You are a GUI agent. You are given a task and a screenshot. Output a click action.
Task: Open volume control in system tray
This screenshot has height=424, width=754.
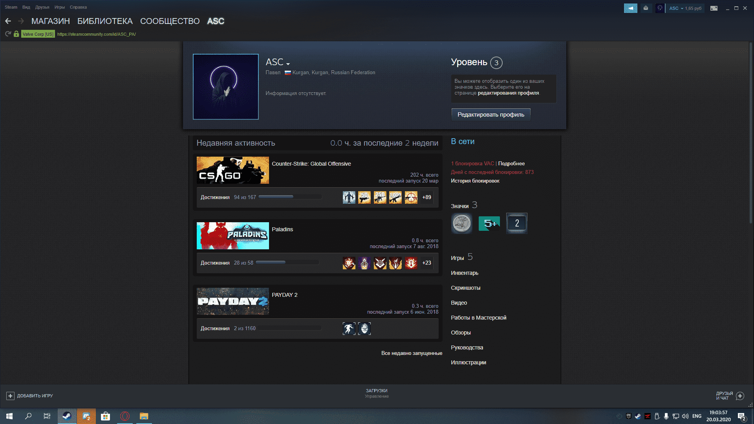pyautogui.click(x=685, y=416)
